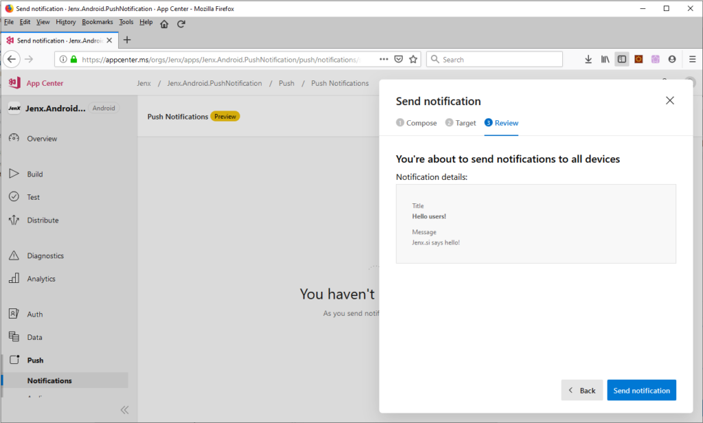Open the Downloads arrow icon

[588, 59]
